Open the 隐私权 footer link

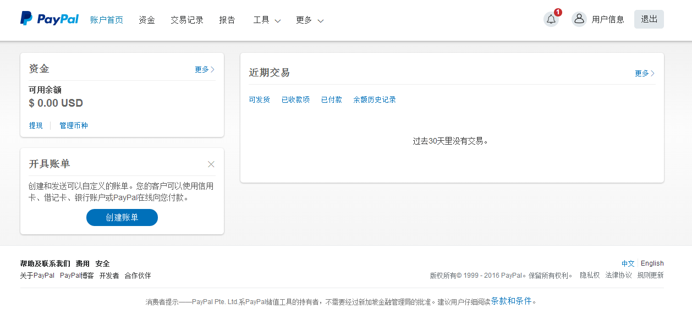point(590,276)
